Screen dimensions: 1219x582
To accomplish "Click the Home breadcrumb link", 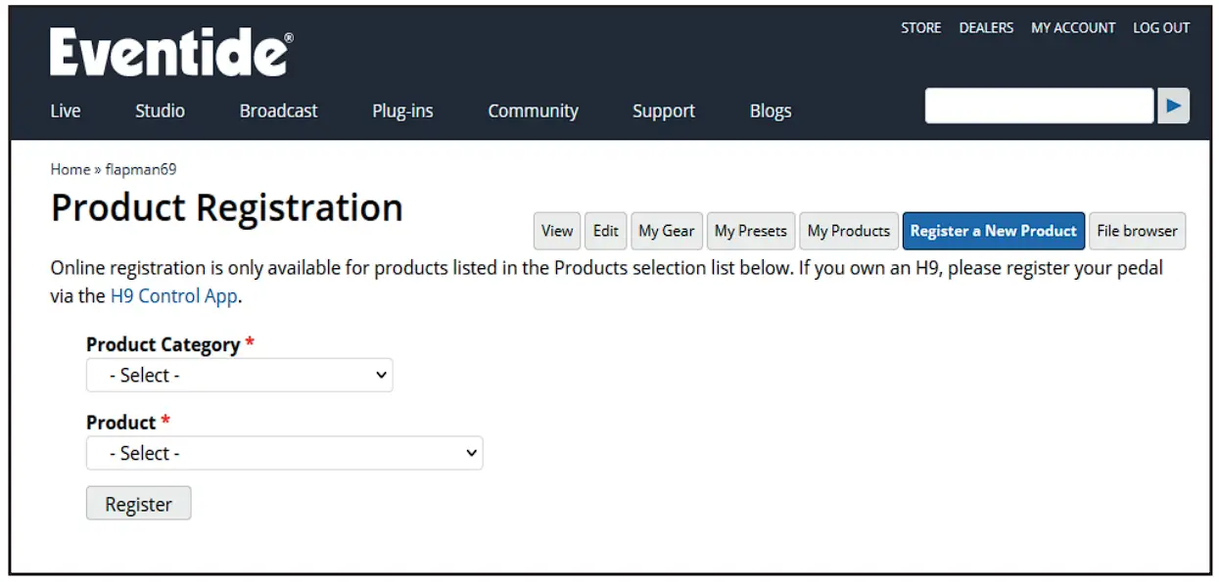I will [70, 169].
